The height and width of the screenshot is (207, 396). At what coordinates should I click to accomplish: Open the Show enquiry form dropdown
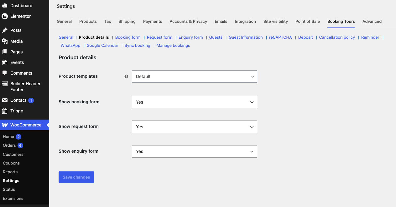[195, 151]
